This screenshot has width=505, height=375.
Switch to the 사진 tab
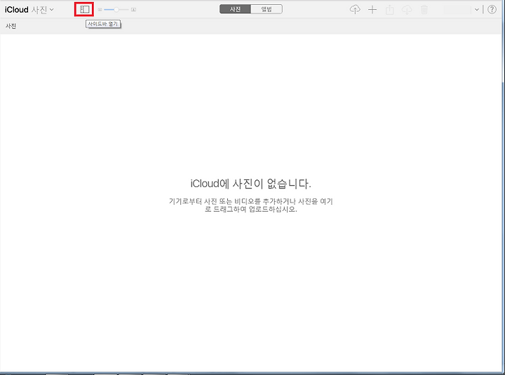pos(235,9)
